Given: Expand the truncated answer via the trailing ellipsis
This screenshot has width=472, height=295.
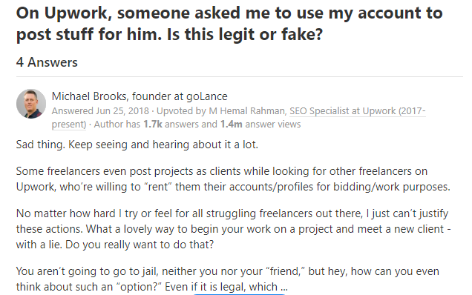Looking at the screenshot, I should 284,287.
